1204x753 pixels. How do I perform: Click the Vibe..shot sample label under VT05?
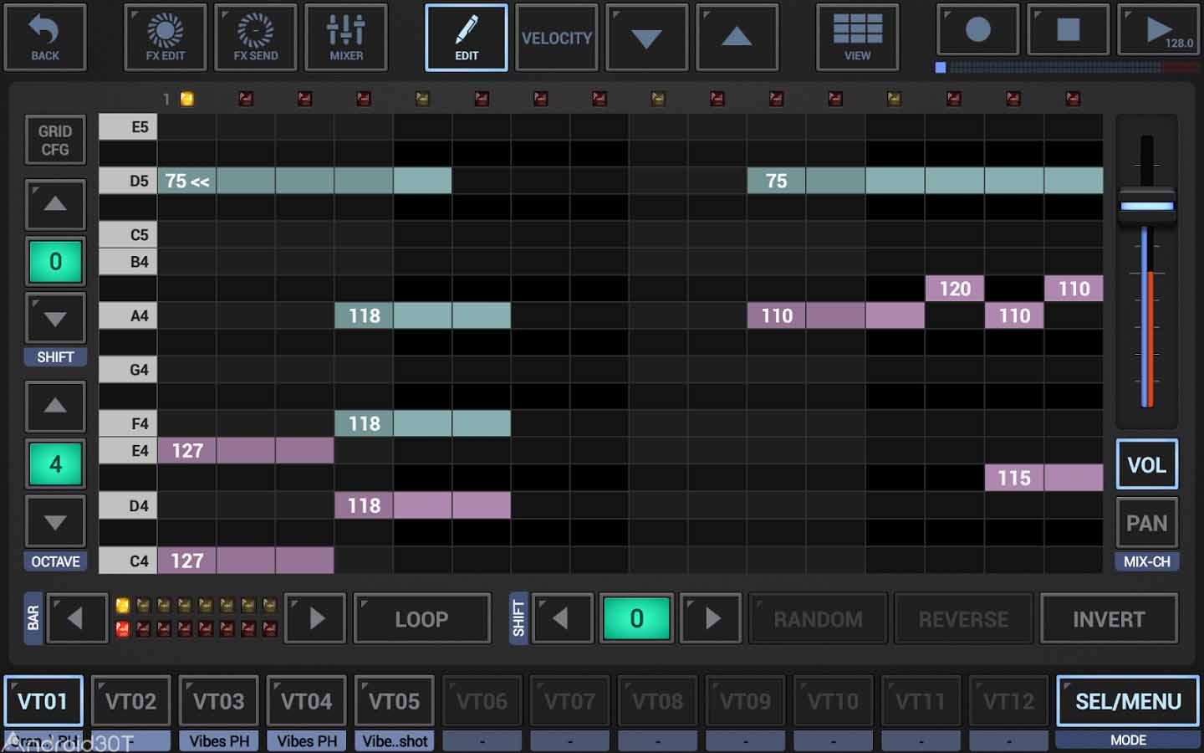point(395,740)
